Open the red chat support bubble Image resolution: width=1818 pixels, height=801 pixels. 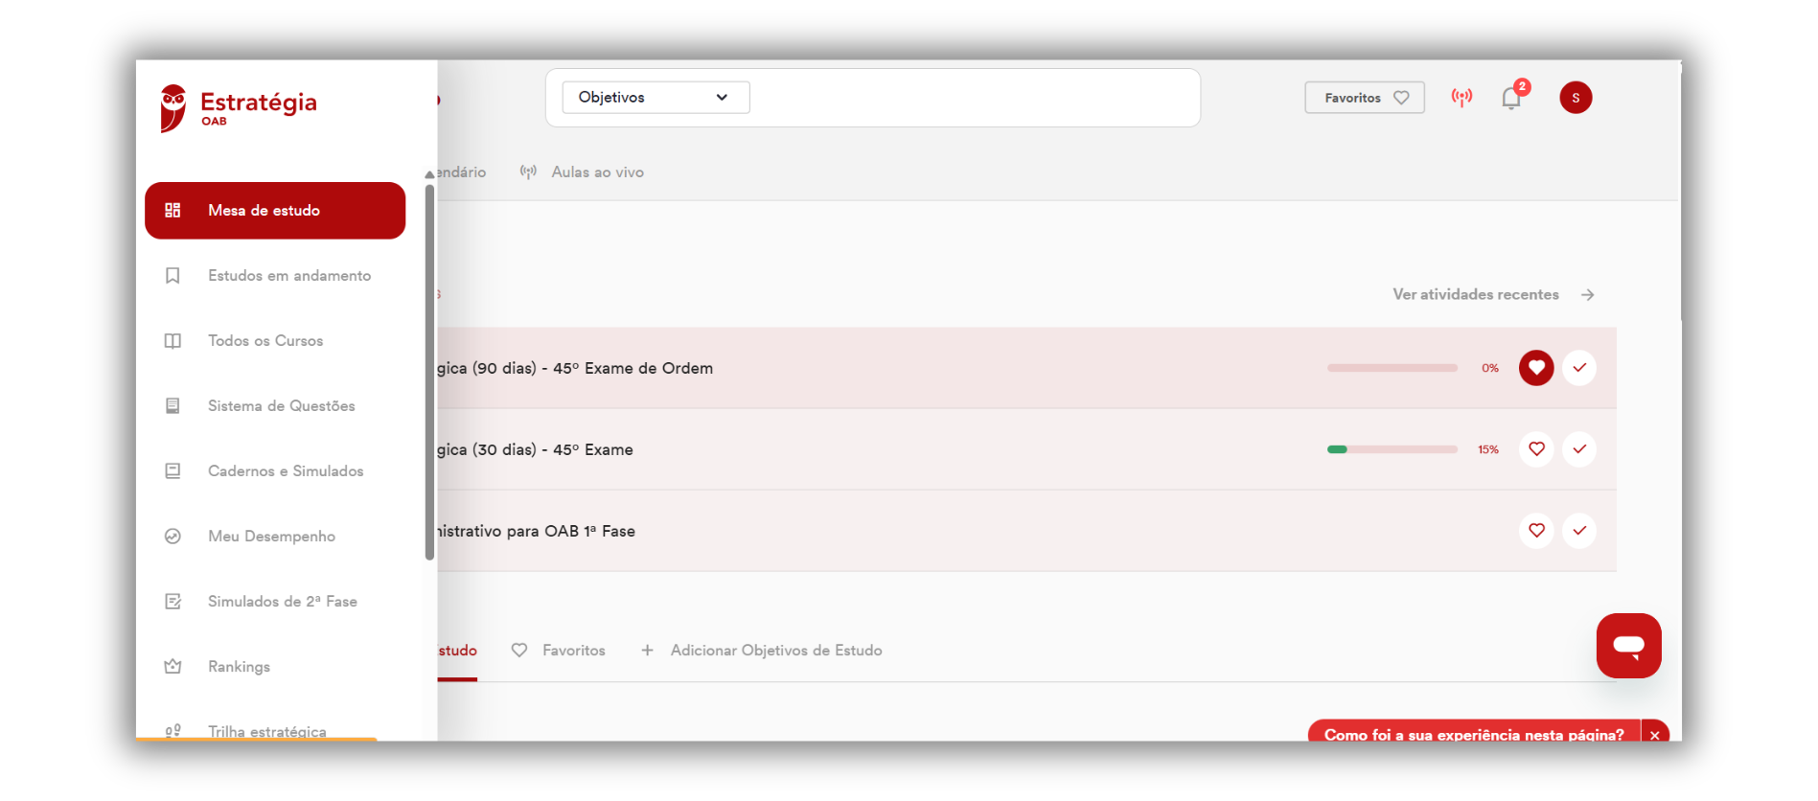click(x=1628, y=646)
